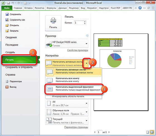Open Последние recent files section
This screenshot has width=156, height=136.
(12, 45)
